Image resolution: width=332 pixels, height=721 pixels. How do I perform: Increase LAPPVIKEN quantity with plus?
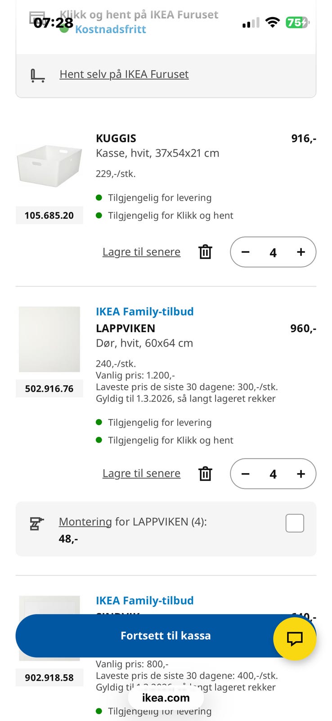[x=301, y=474]
